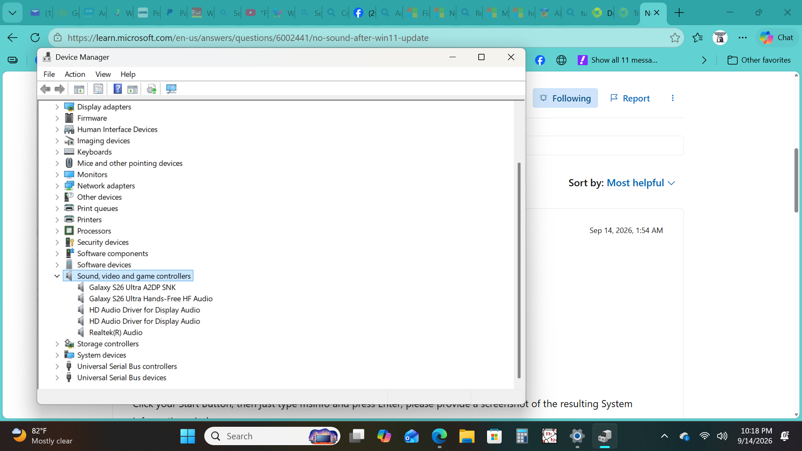Toggle the Show/Hide Console Tree toolbar icon
The height and width of the screenshot is (451, 802).
[x=79, y=89]
